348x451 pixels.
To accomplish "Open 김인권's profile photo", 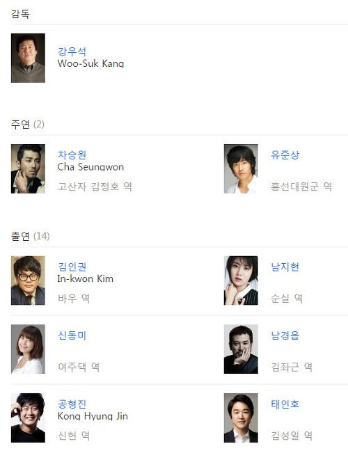I will tap(28, 280).
